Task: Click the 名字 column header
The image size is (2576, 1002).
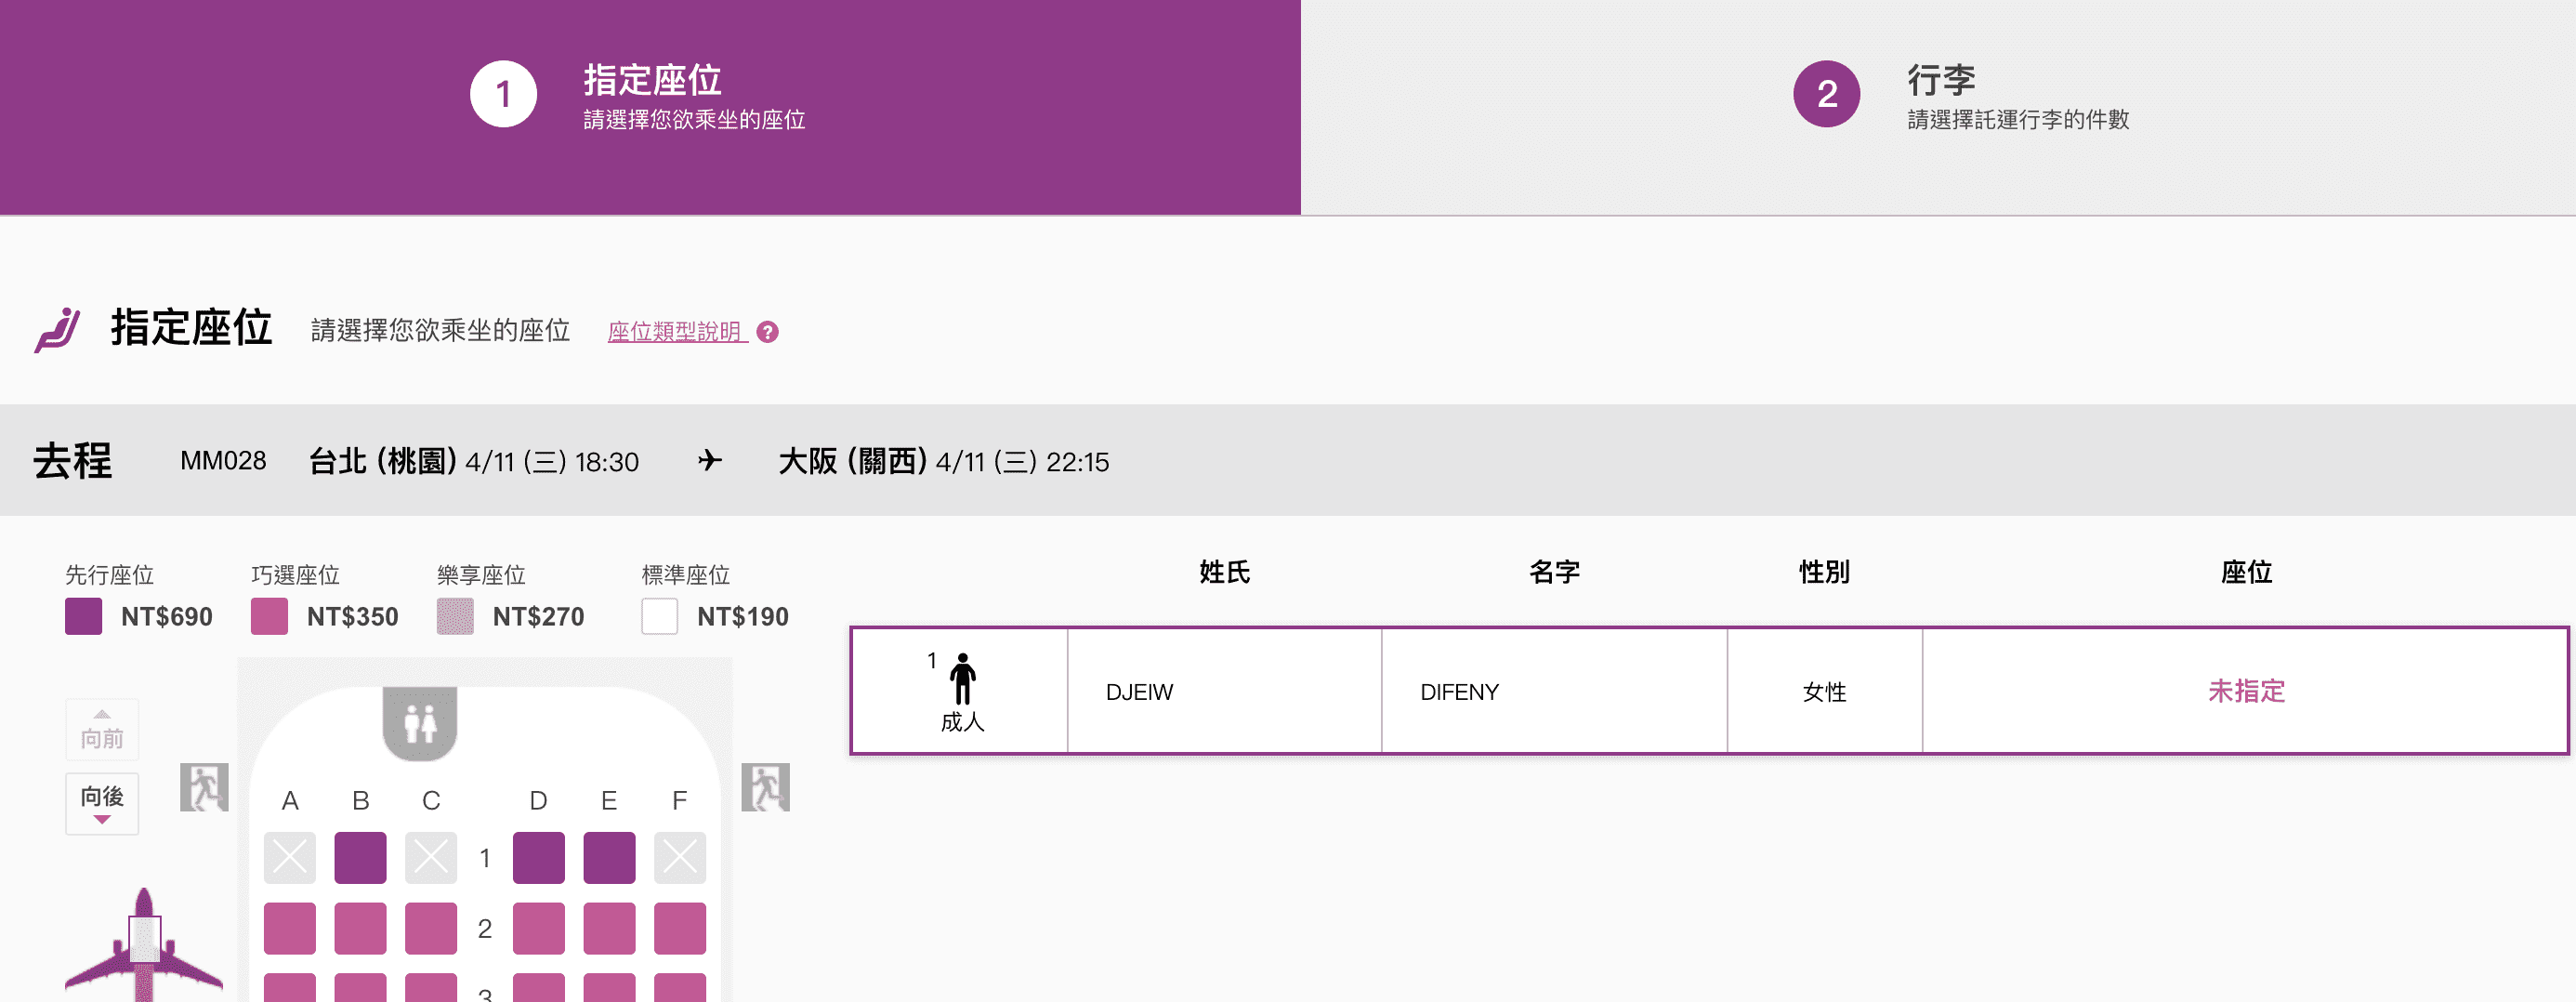Action: click(1554, 572)
